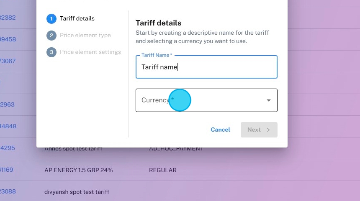This screenshot has width=360, height=201.
Task: Click the REGULAR type cell
Action: point(163,170)
